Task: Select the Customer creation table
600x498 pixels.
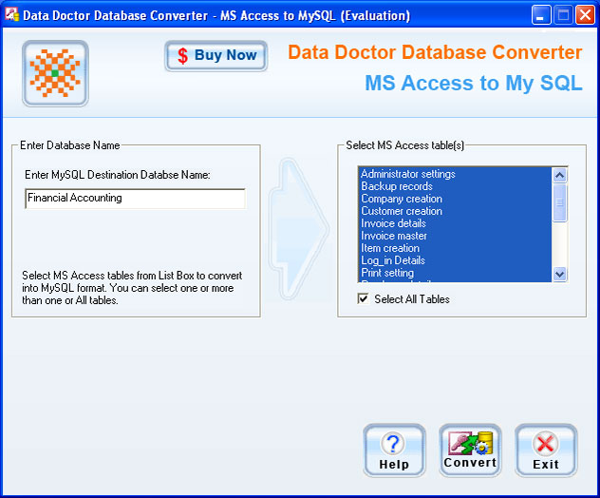Action: click(x=456, y=211)
